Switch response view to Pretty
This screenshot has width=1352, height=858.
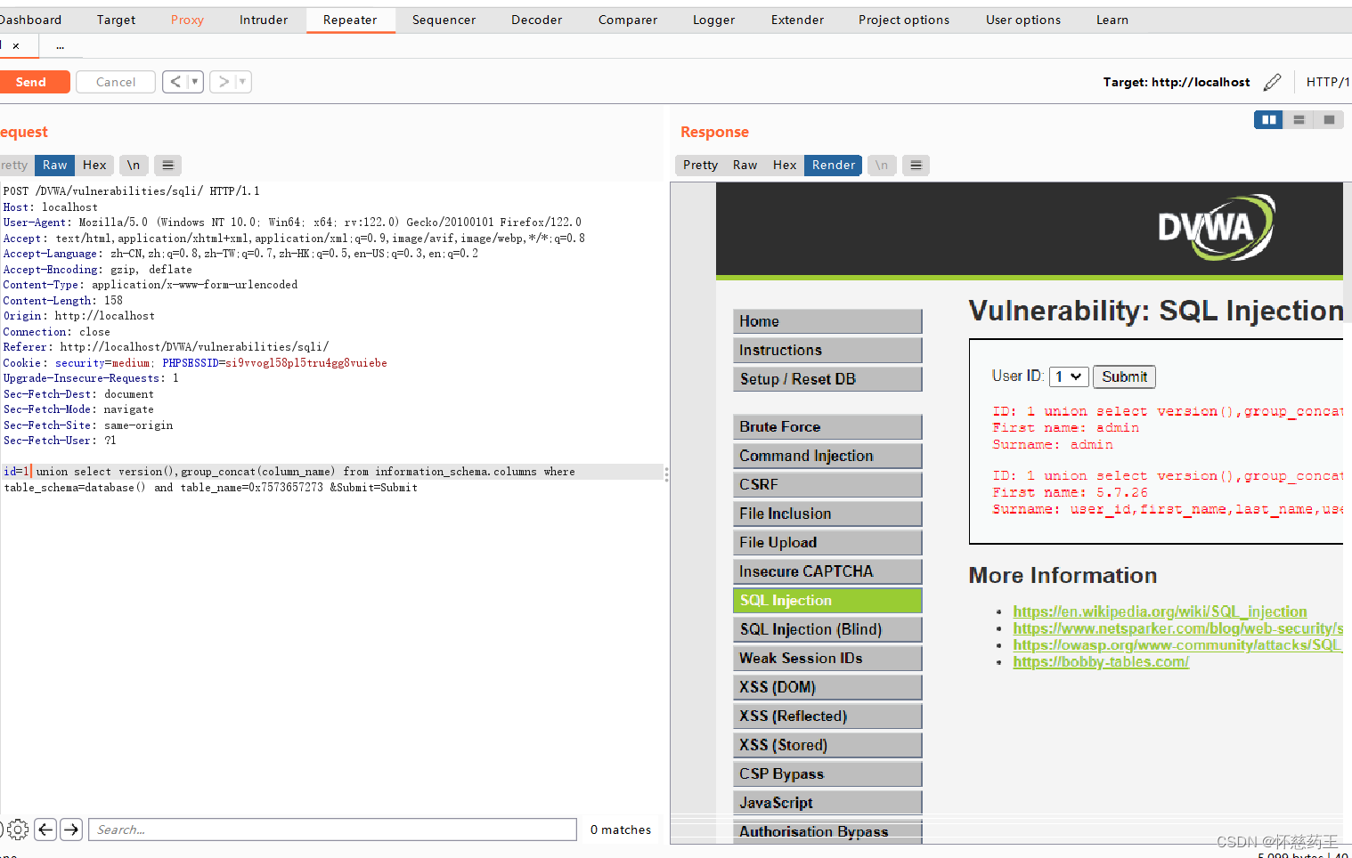point(700,165)
